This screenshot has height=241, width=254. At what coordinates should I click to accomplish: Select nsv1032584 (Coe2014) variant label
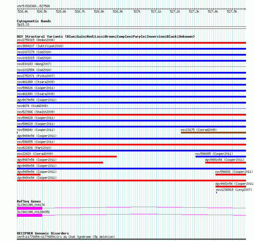34,70
